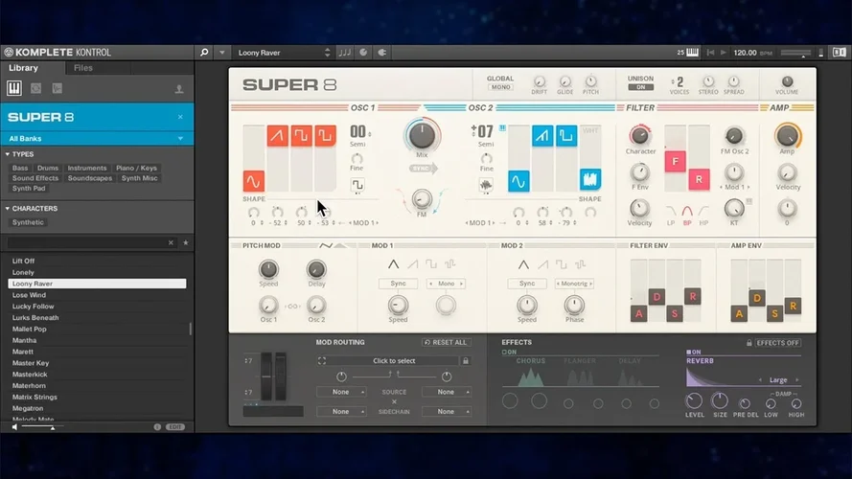Open the All Banks dropdown
Image resolution: width=852 pixels, height=479 pixels.
[96, 139]
